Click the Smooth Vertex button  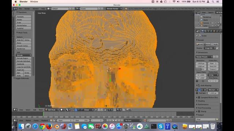pos(23,46)
